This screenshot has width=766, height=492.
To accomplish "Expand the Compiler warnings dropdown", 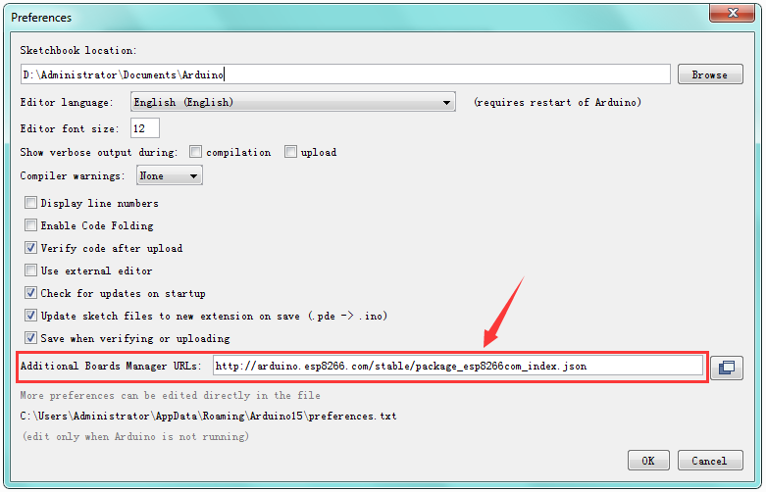I will tap(169, 176).
